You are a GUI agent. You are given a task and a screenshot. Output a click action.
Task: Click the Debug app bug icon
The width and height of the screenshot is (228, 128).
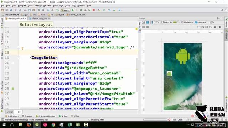click(x=81, y=10)
